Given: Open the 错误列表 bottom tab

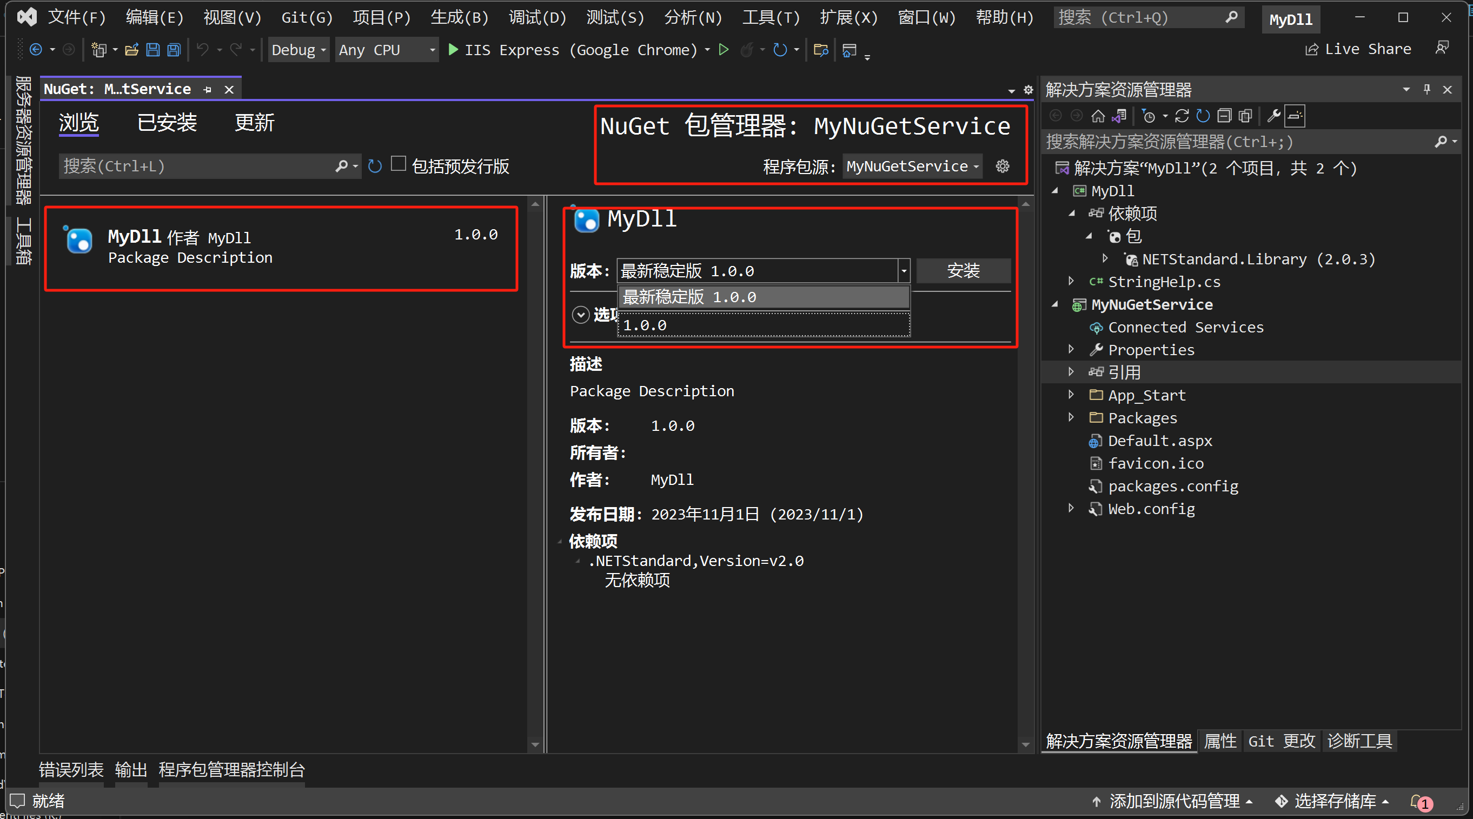Looking at the screenshot, I should tap(71, 770).
